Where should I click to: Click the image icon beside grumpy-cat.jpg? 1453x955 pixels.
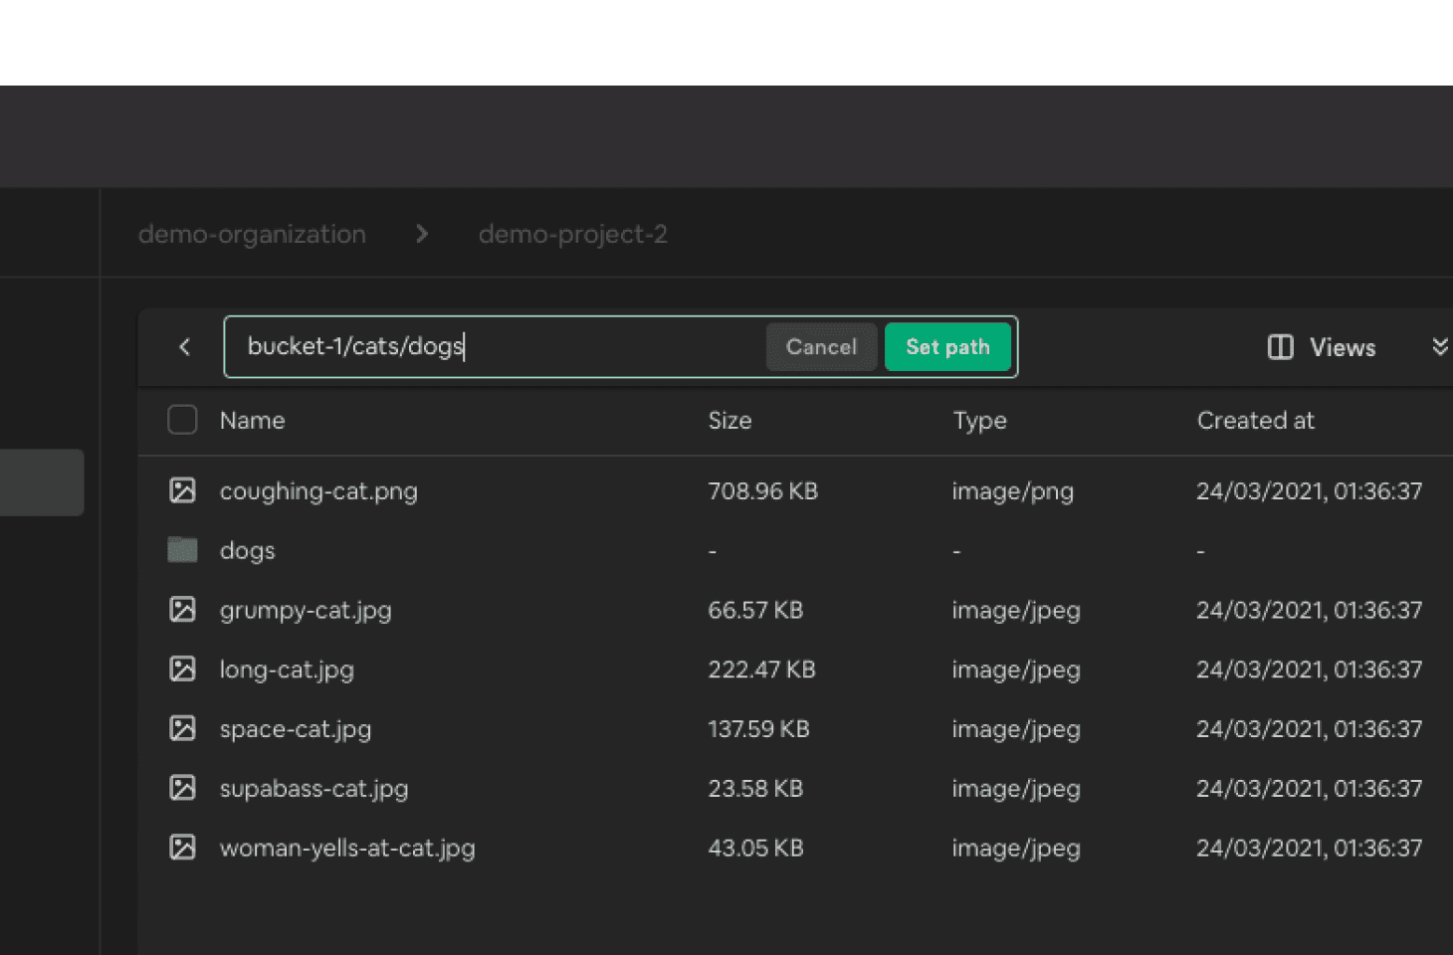pos(182,609)
